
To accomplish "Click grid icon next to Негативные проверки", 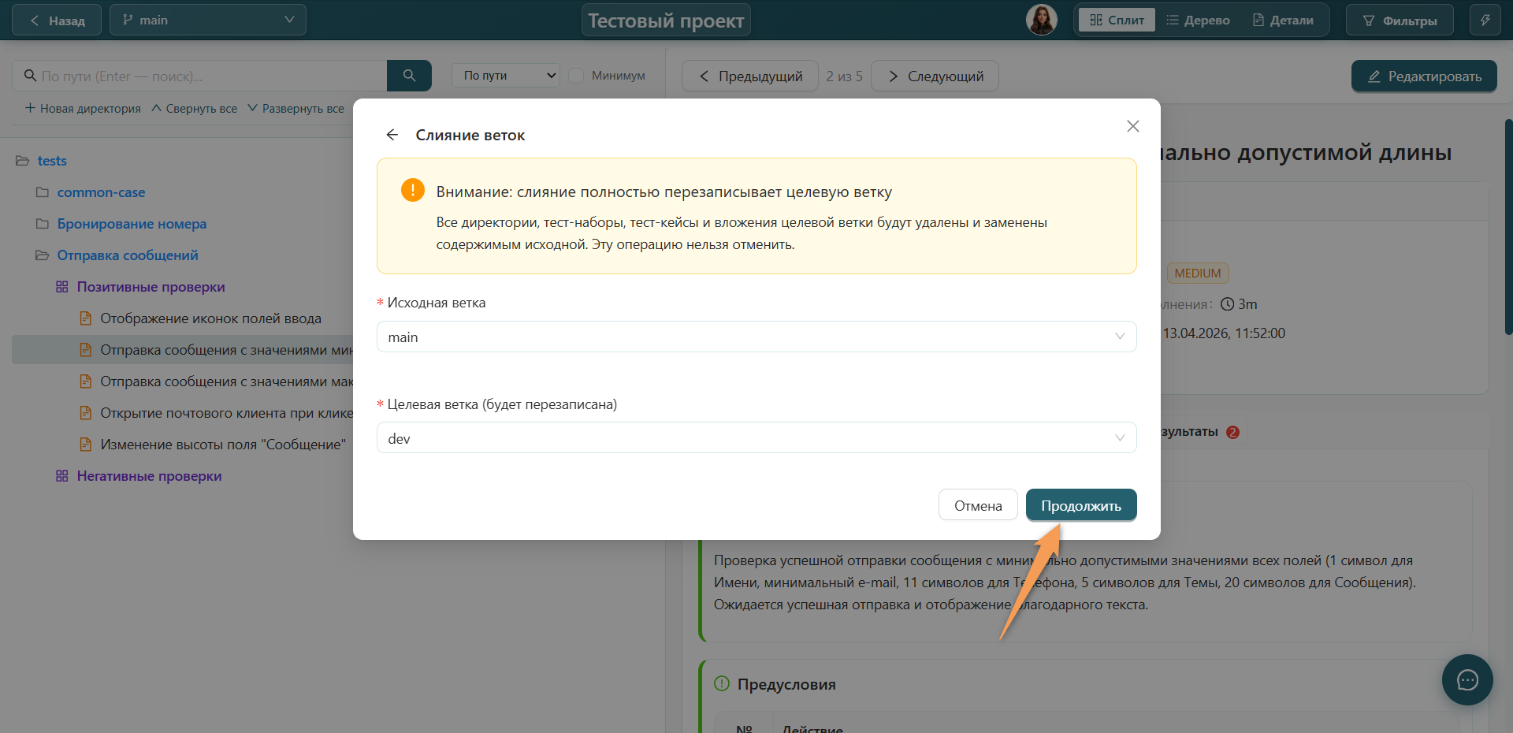I will point(62,476).
